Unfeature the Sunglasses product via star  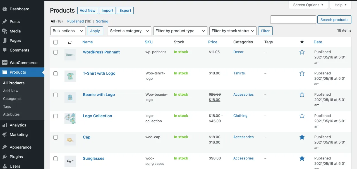coord(302,158)
